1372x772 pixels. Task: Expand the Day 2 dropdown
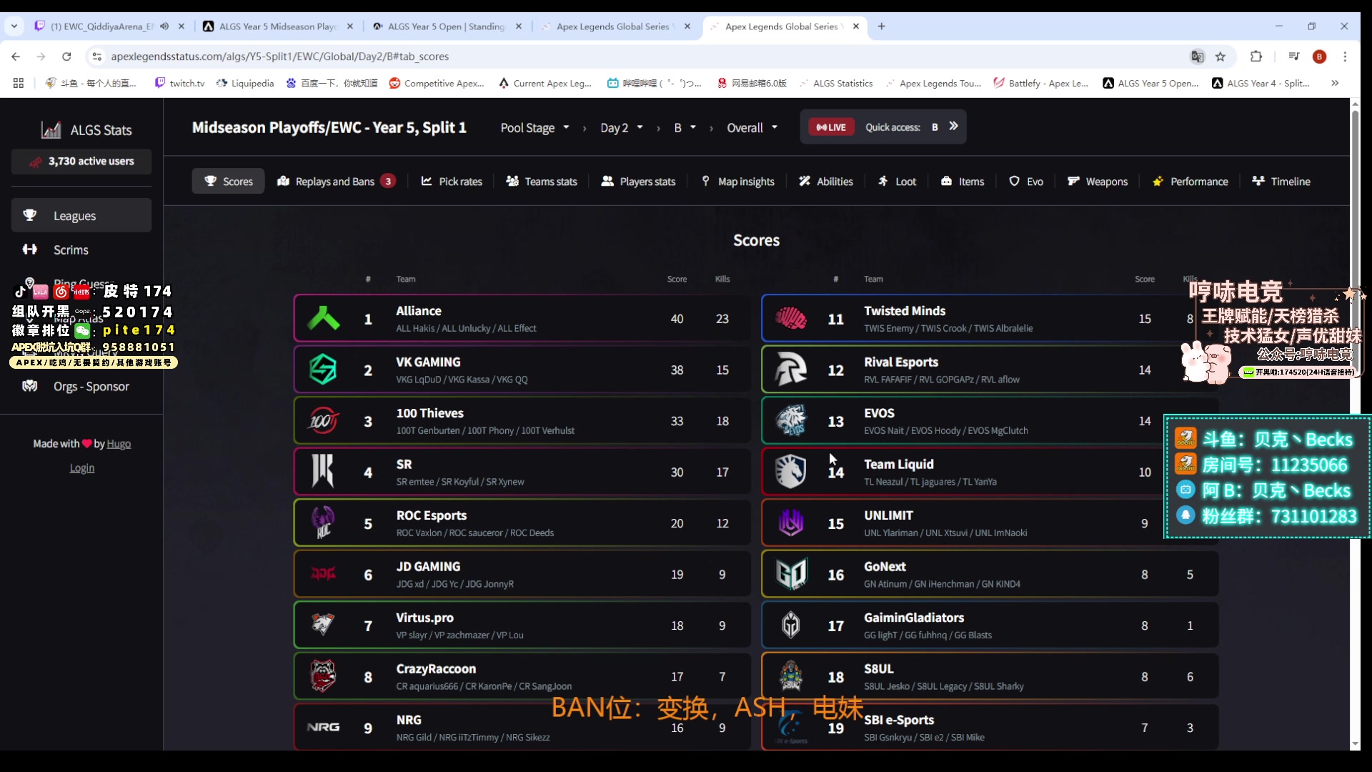click(622, 127)
